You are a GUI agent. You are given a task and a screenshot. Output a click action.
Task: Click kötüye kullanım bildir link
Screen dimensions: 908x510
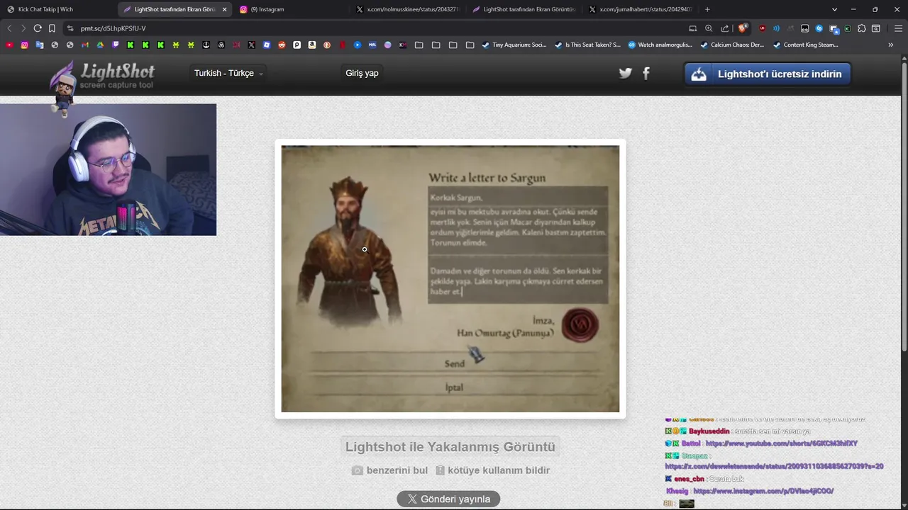click(x=492, y=470)
